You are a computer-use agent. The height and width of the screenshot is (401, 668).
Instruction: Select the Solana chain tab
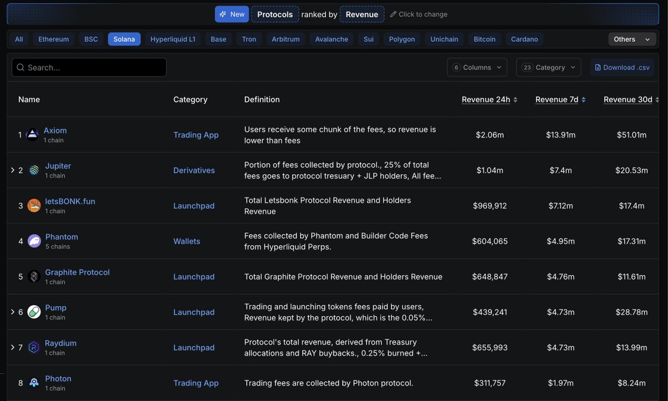point(124,39)
